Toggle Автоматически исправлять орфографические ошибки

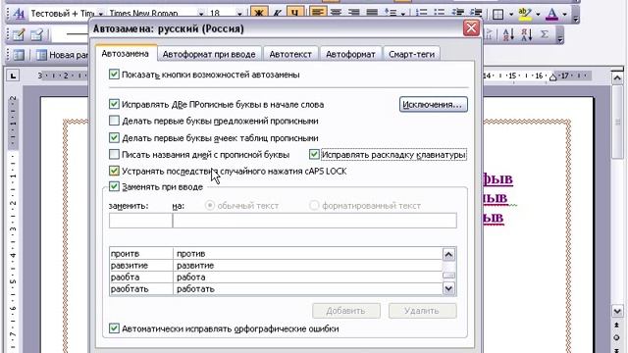(114, 328)
